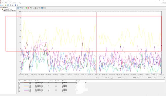Freeze the display with the pause icon
Screen dimensions: 166x96
(x=42, y=8)
